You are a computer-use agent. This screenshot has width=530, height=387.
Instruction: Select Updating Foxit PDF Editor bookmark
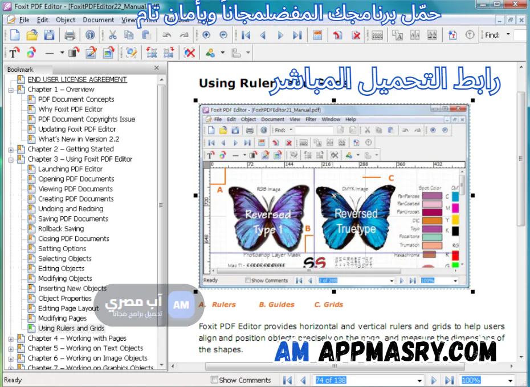77,130
